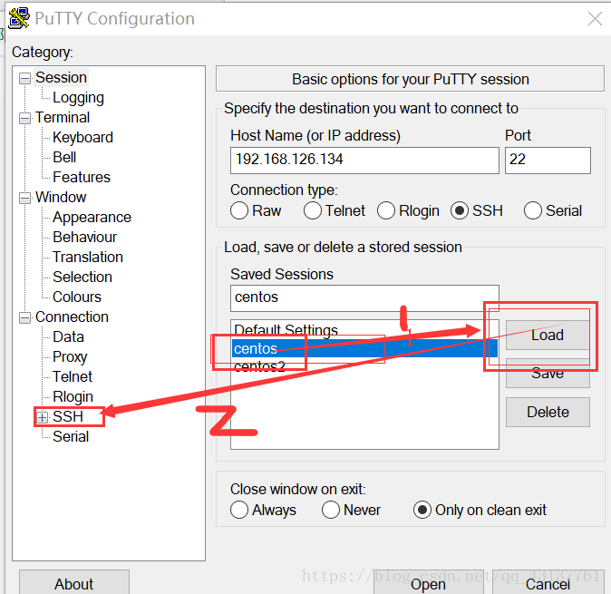Open the Logging category

[78, 97]
